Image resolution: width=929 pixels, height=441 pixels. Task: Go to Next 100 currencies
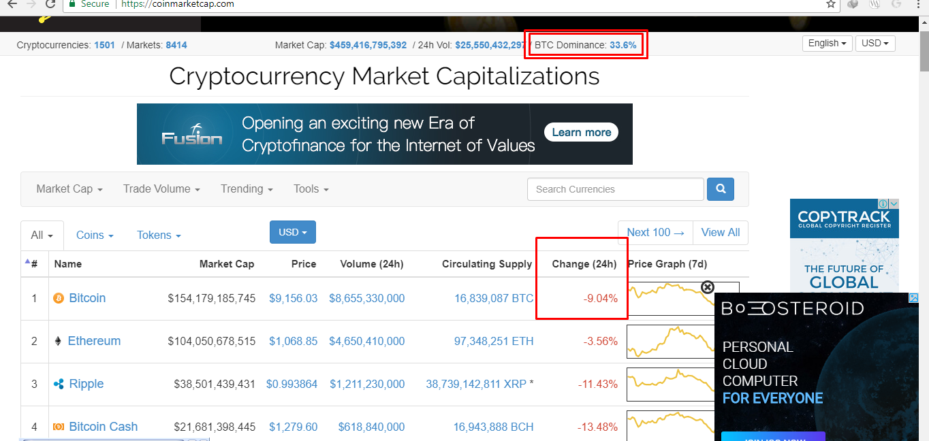[655, 233]
